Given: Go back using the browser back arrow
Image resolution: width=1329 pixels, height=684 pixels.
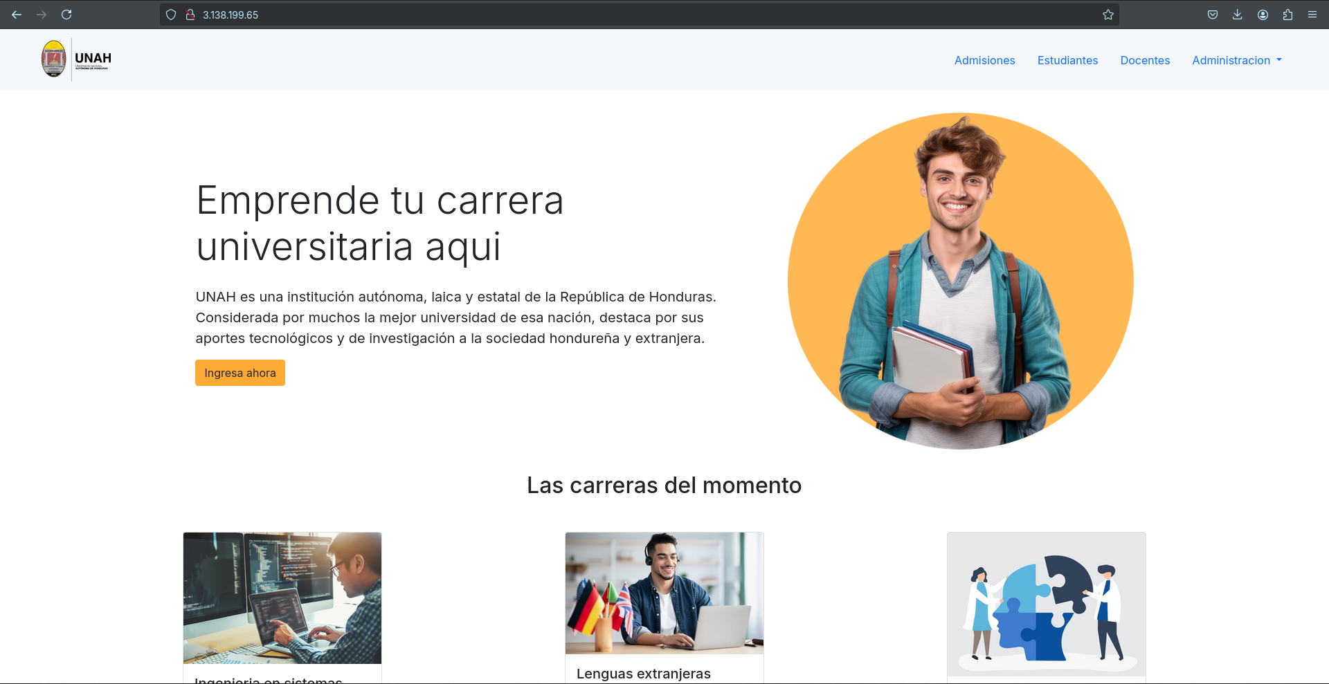Looking at the screenshot, I should (x=17, y=15).
